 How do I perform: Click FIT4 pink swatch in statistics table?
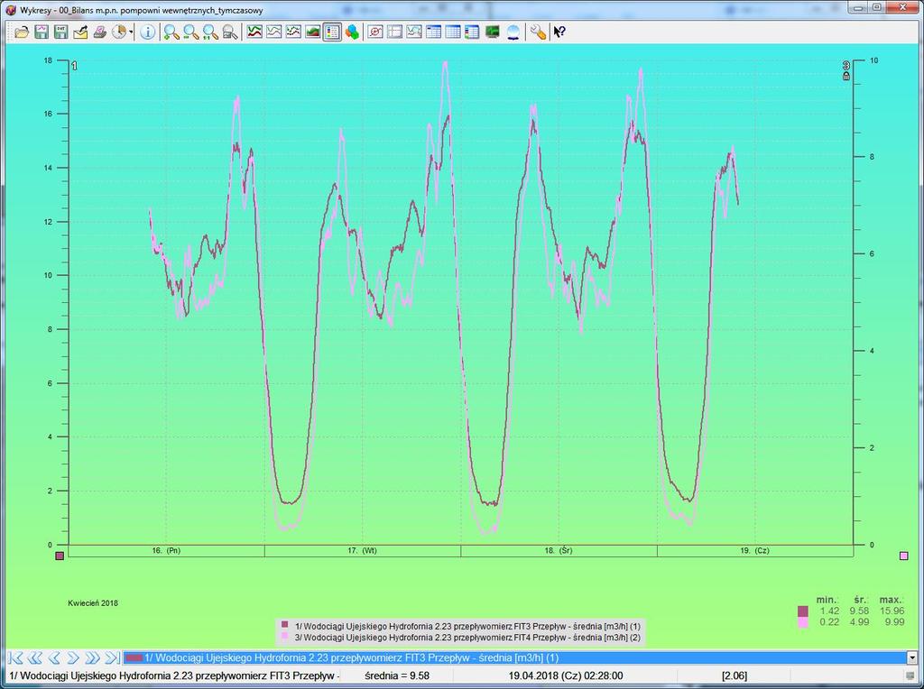pos(802,622)
